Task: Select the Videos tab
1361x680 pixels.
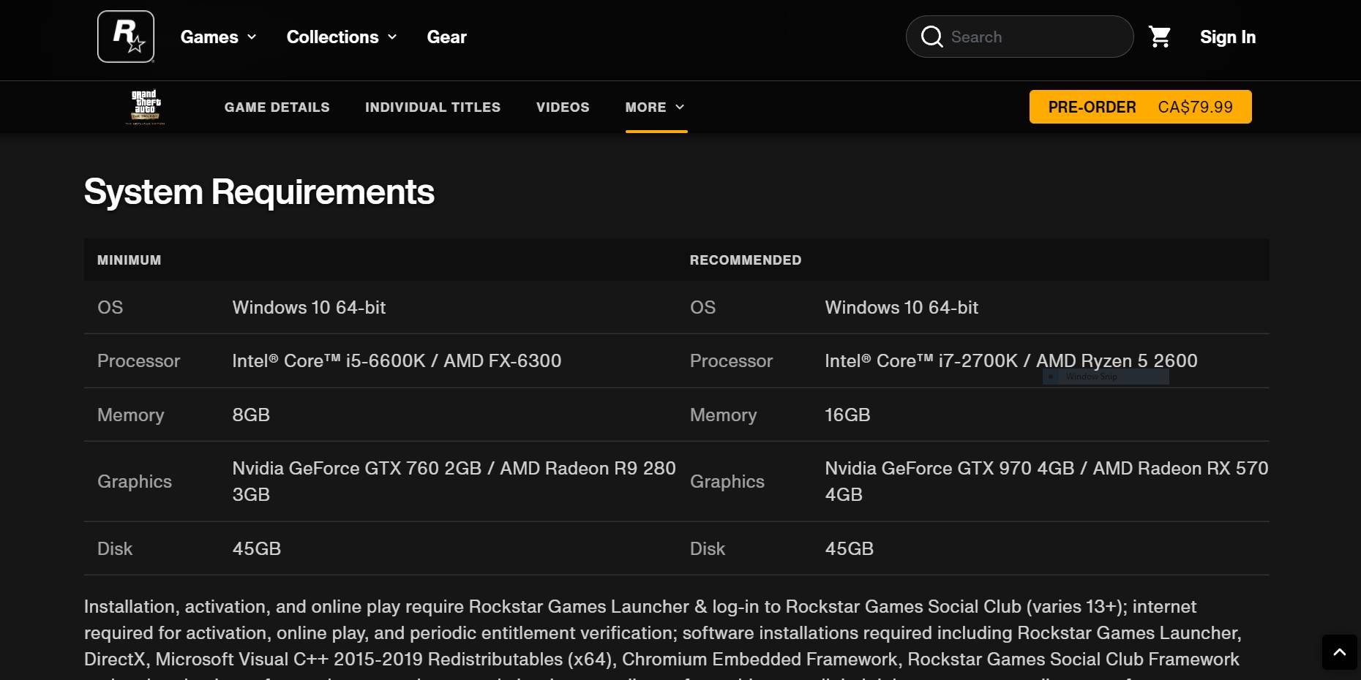Action: [x=562, y=107]
